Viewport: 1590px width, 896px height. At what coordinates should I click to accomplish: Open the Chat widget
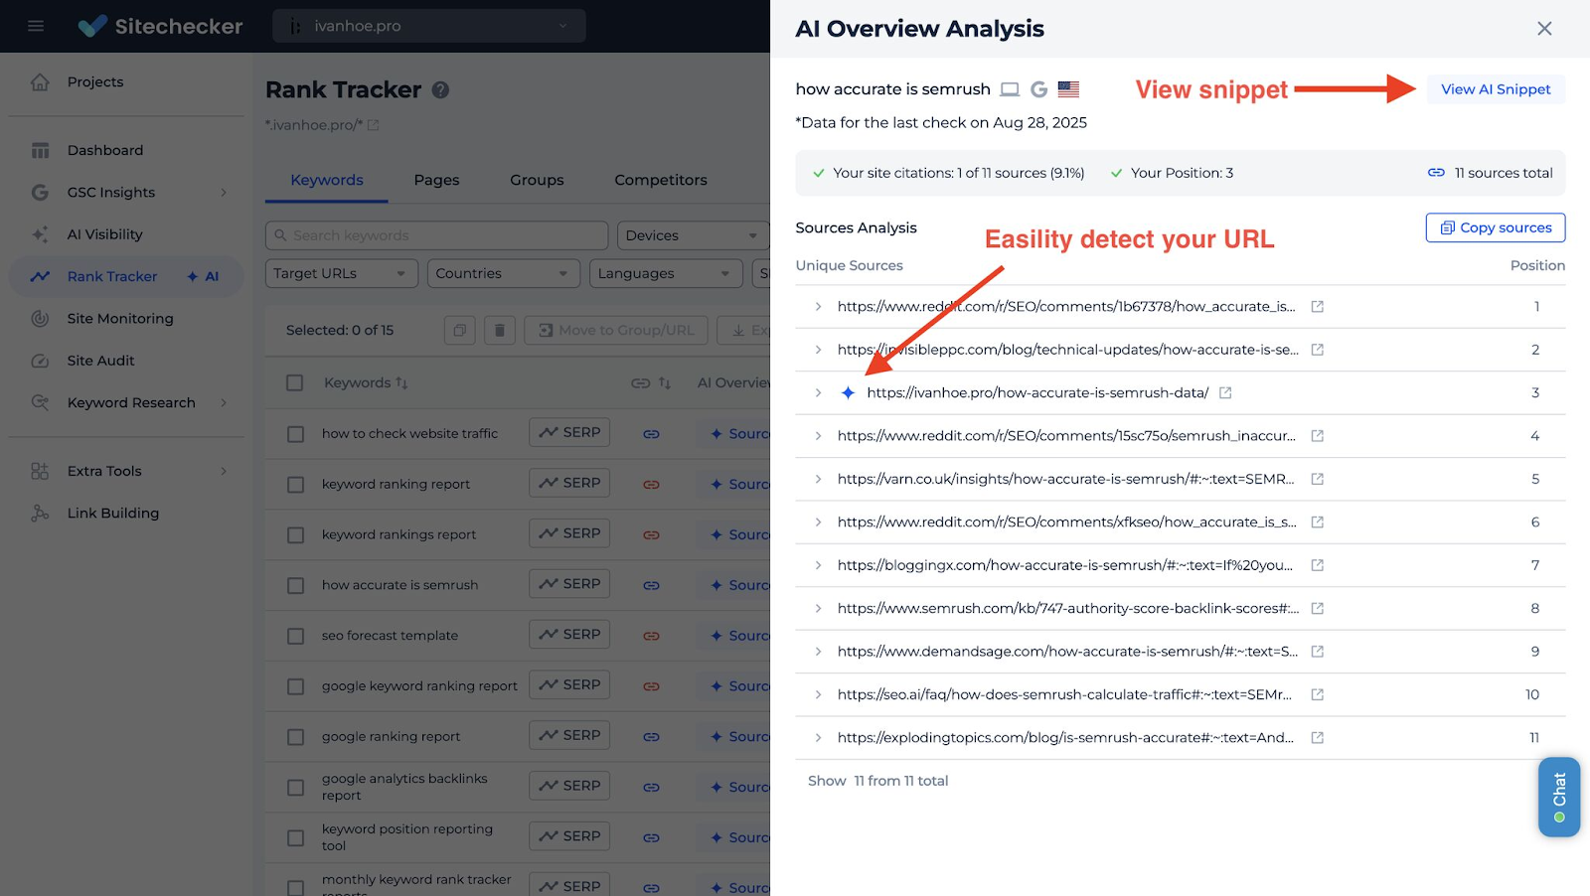pos(1558,797)
